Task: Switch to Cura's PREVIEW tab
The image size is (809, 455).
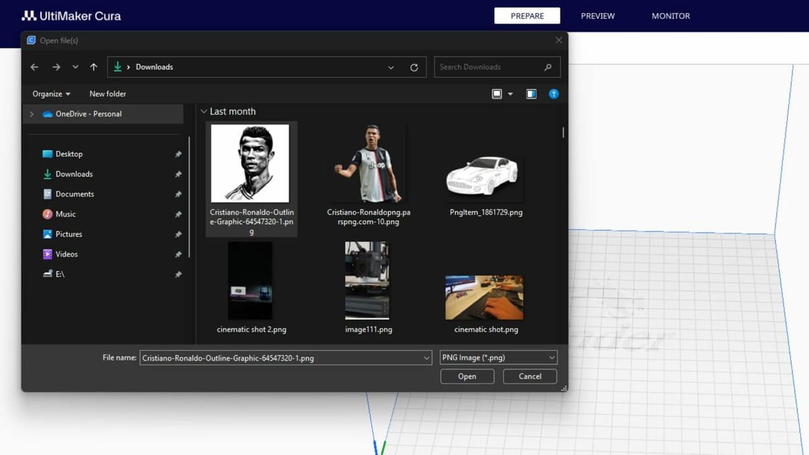Action: click(x=598, y=16)
